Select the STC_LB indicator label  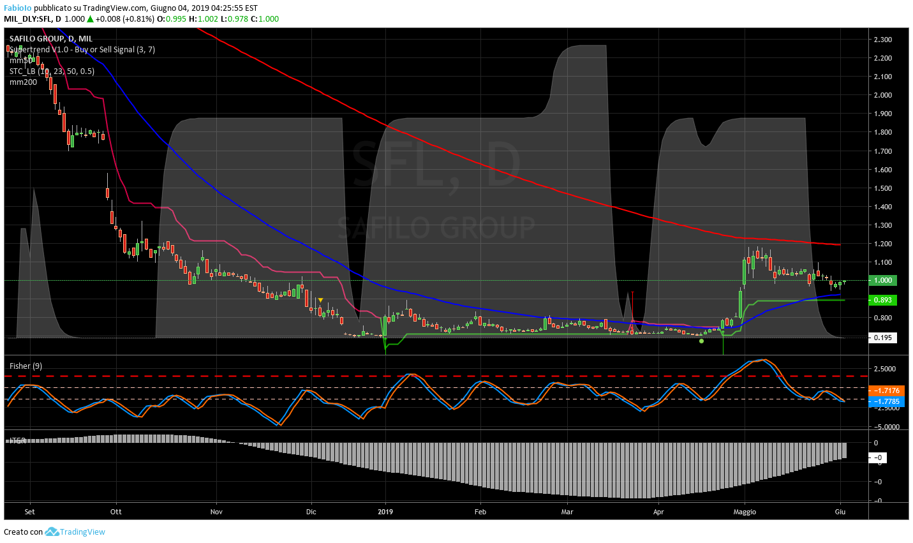(x=52, y=71)
